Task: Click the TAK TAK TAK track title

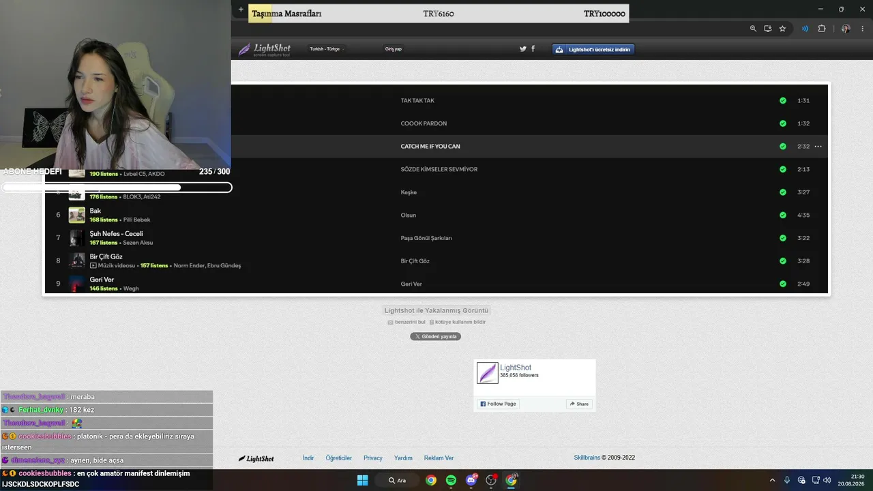Action: pyautogui.click(x=417, y=101)
